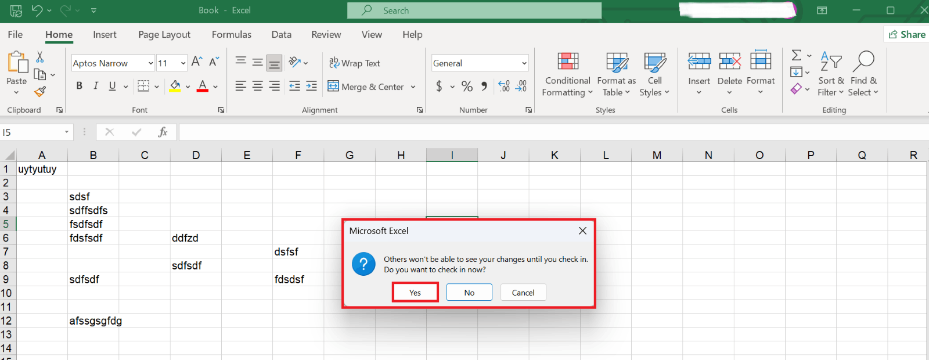The width and height of the screenshot is (929, 360).
Task: Set Top Align vertical alignment
Action: click(x=240, y=62)
